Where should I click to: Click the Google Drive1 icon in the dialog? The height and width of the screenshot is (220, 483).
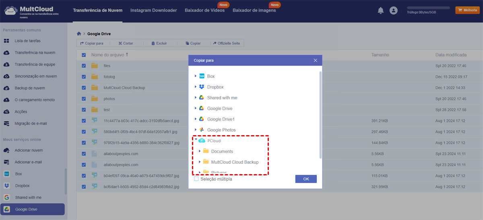coord(202,119)
